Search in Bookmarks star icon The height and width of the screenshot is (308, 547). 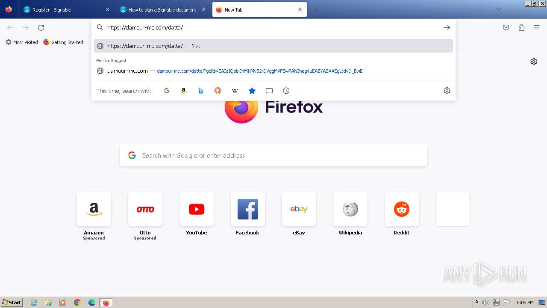(252, 91)
